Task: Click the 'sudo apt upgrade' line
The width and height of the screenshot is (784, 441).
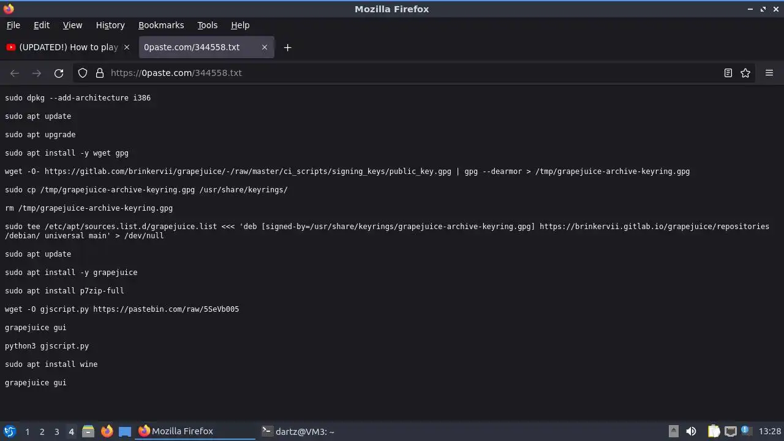Action: point(40,135)
